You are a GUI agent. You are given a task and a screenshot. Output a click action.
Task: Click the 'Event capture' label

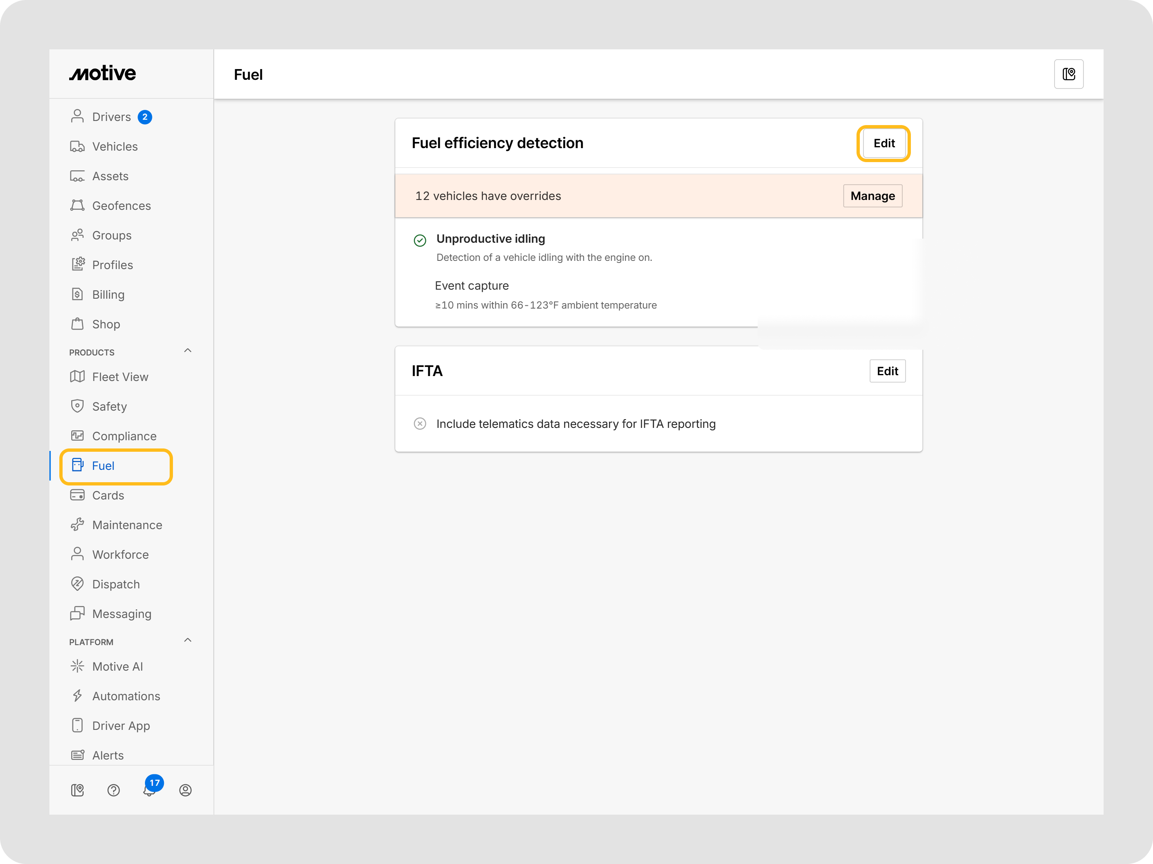pos(472,286)
